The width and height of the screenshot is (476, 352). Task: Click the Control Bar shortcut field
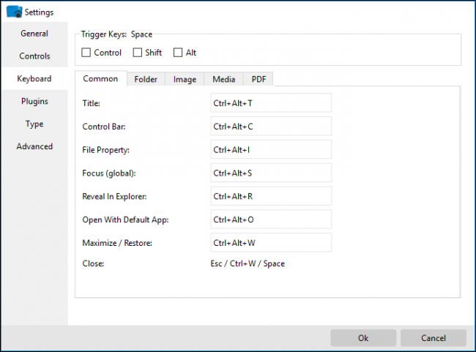point(270,127)
